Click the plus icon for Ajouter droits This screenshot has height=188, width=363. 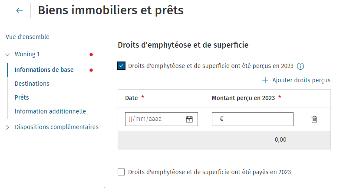265,80
